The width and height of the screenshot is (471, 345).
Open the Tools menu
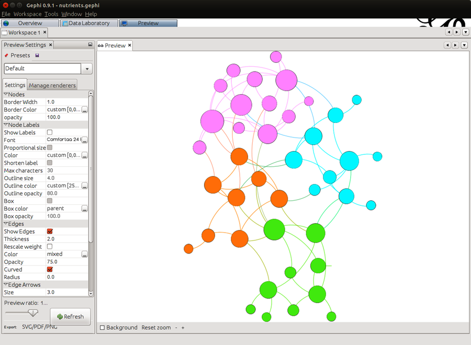coord(51,14)
